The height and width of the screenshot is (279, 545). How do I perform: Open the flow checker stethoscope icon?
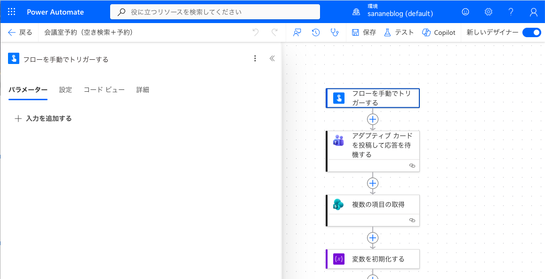[334, 32]
